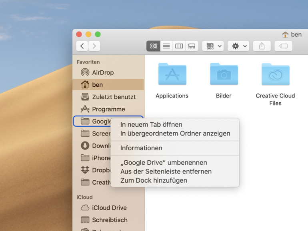The width and height of the screenshot is (308, 231).
Task: Open the gear action menu
Action: (239, 46)
